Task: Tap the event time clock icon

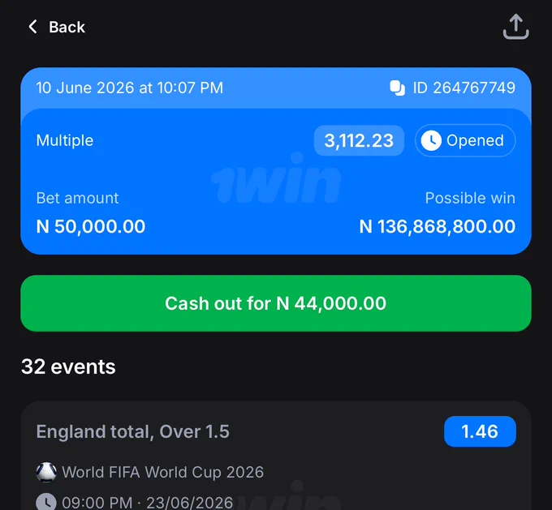Action: (46, 502)
